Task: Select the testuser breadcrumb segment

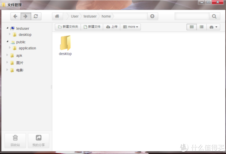Action: 90,16
